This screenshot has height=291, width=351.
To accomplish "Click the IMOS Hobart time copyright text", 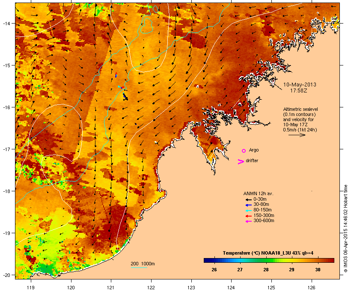I will pyautogui.click(x=345, y=229).
